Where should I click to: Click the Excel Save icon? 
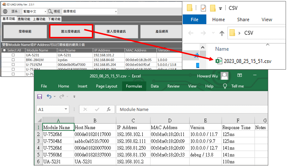(x=40, y=96)
